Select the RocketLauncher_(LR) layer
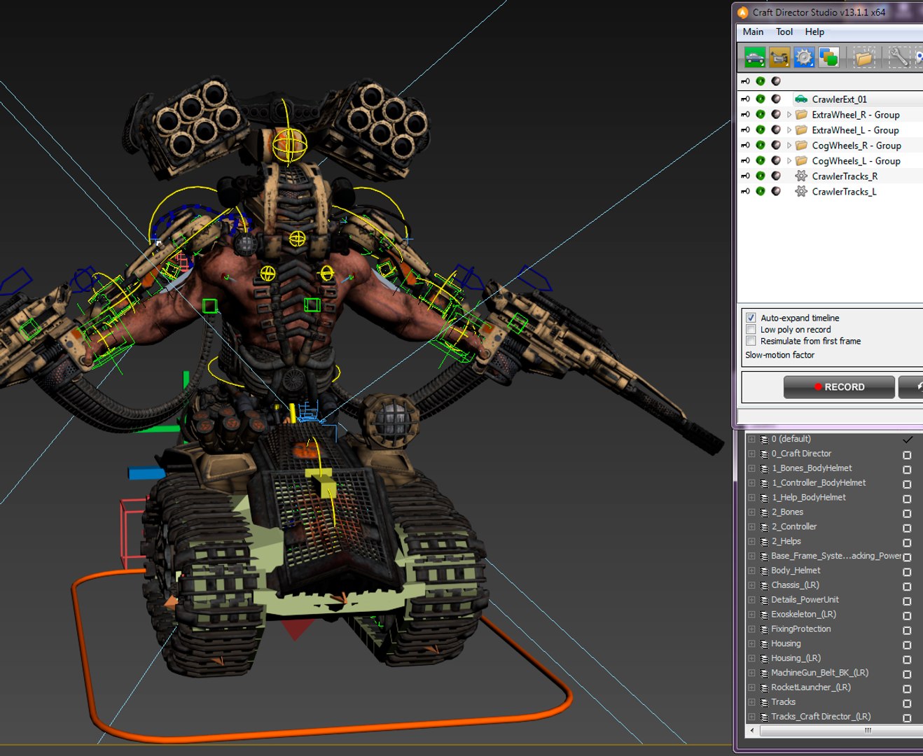This screenshot has width=923, height=756. [811, 687]
